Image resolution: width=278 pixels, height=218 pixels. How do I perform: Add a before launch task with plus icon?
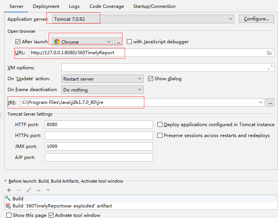point(9,190)
